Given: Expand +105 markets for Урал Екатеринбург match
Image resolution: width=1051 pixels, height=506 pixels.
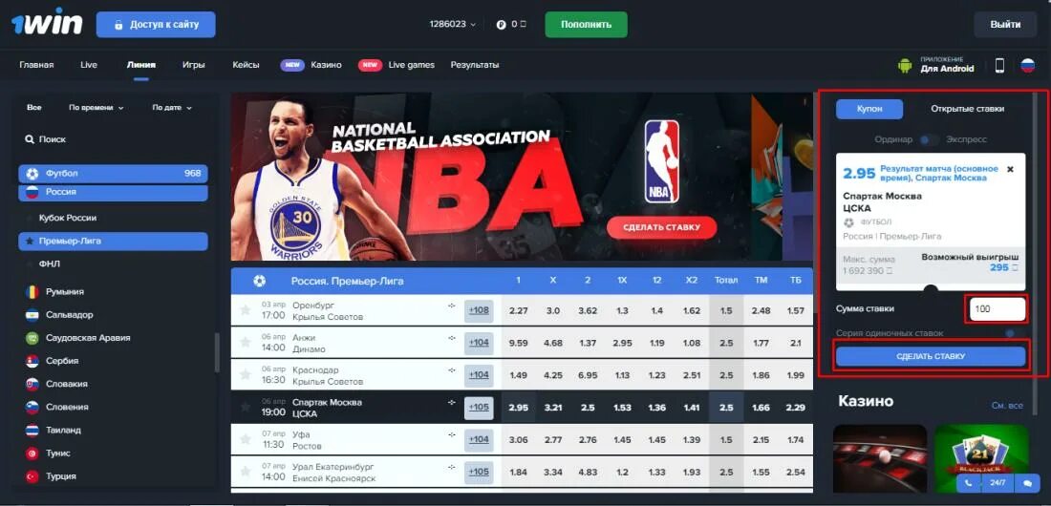Looking at the screenshot, I should 479,471.
